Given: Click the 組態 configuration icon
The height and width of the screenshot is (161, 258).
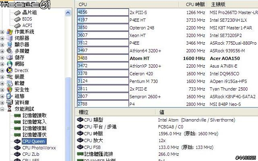Looking at the screenshot, I should coord(10,96).
